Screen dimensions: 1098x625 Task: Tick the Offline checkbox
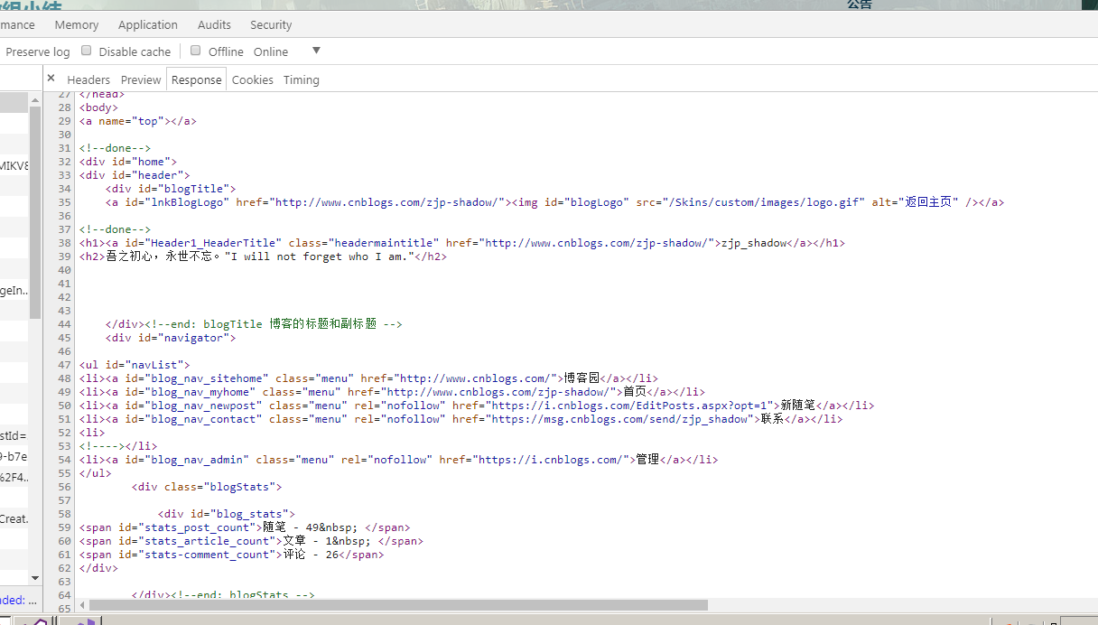point(196,51)
